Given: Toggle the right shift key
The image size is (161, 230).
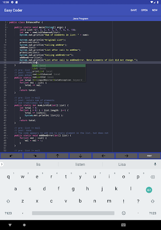Looking at the screenshot, I should pyautogui.click(x=153, y=201).
